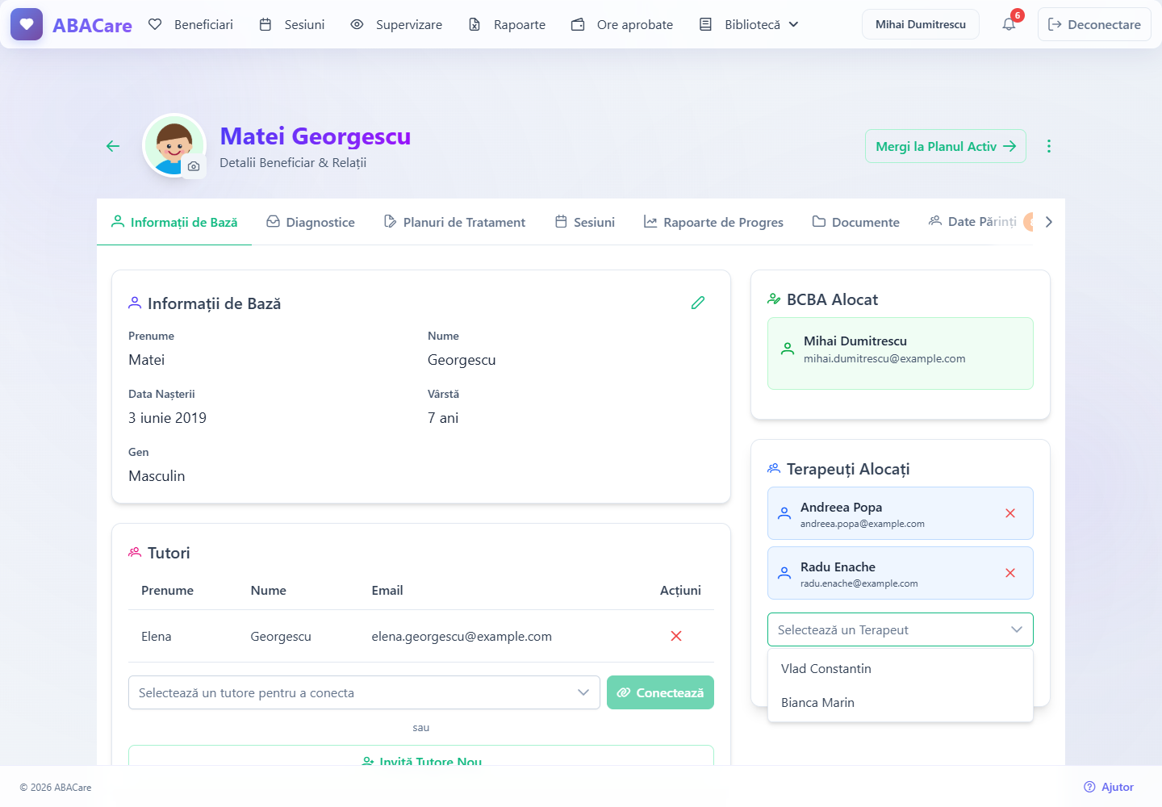Switch to the Diagnostice tab
The image size is (1162, 807).
pos(311,222)
